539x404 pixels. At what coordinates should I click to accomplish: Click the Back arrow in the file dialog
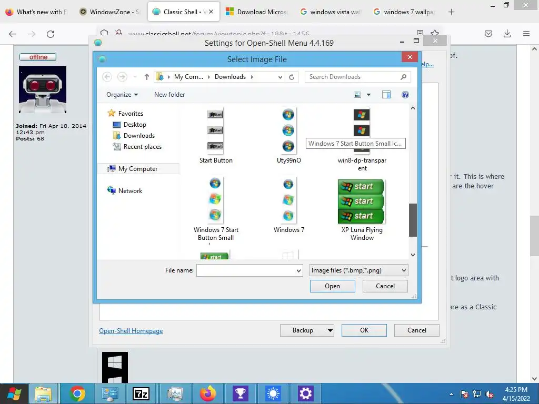107,77
